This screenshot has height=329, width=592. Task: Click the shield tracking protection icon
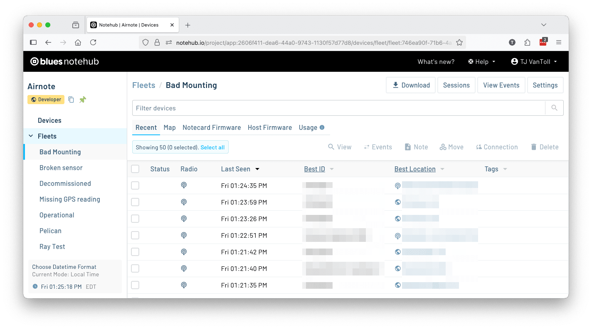[x=145, y=42]
